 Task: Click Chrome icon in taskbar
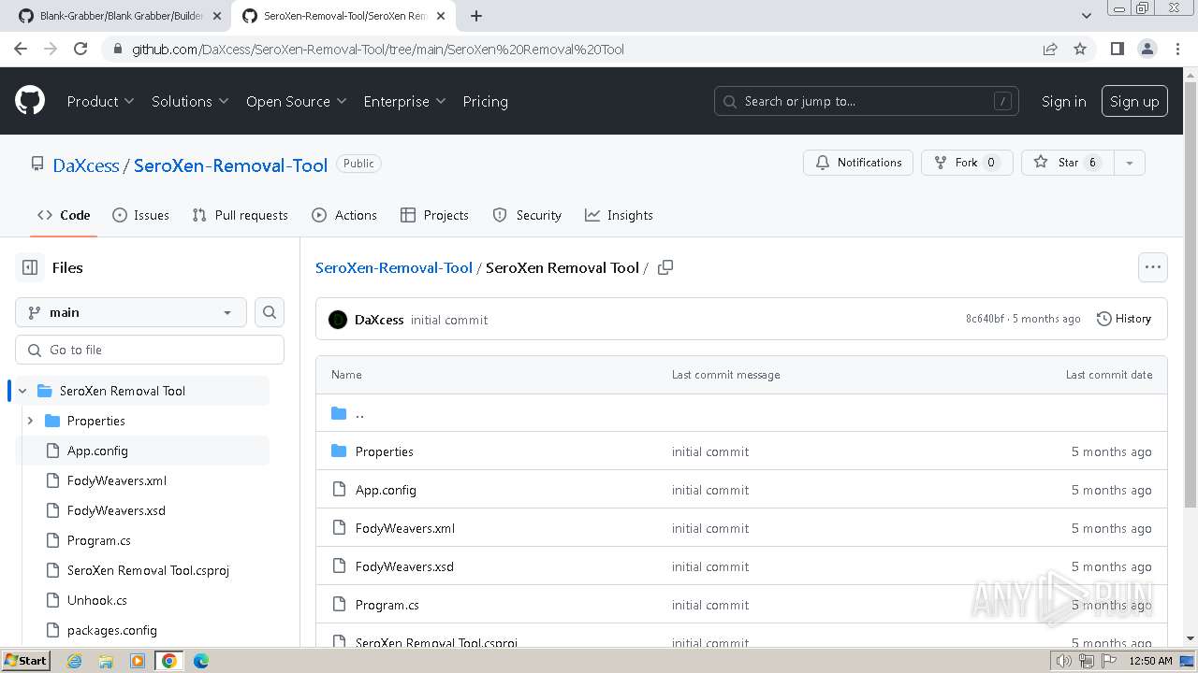(x=169, y=661)
